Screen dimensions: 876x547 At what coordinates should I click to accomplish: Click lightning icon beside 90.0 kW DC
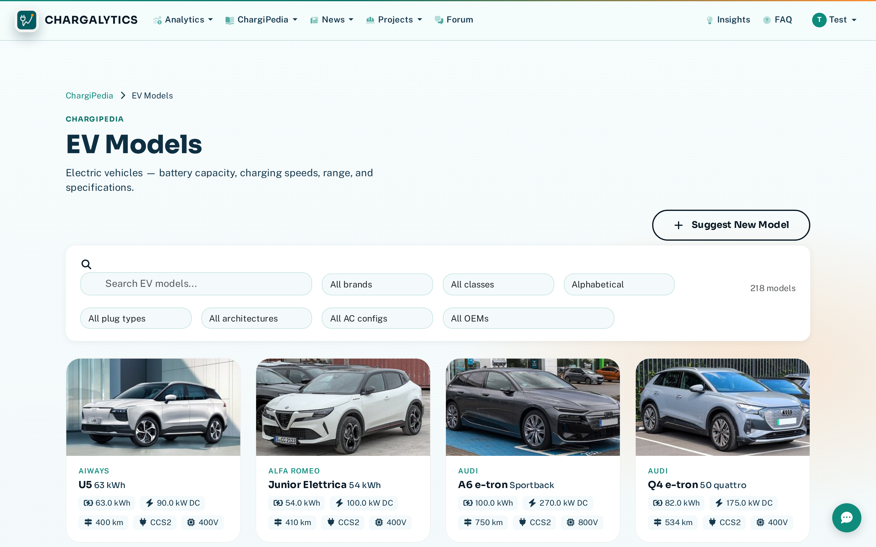point(150,503)
